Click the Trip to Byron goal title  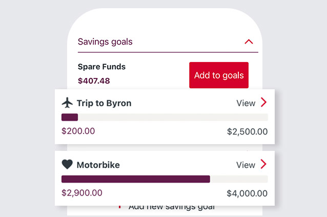pos(104,103)
